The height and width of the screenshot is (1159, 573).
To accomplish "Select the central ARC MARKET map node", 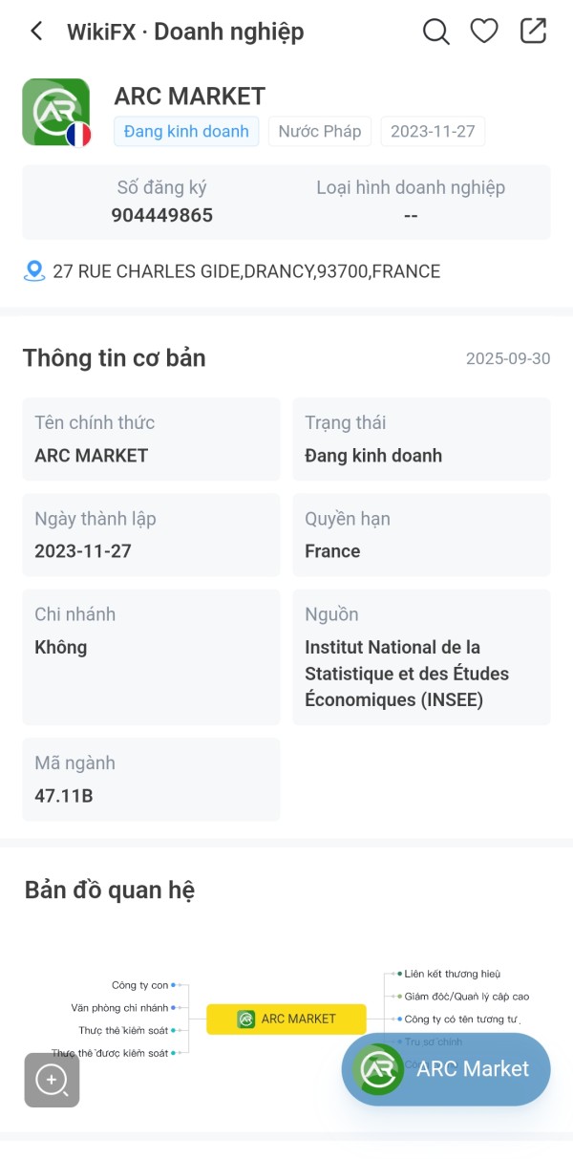I will coord(286,1019).
